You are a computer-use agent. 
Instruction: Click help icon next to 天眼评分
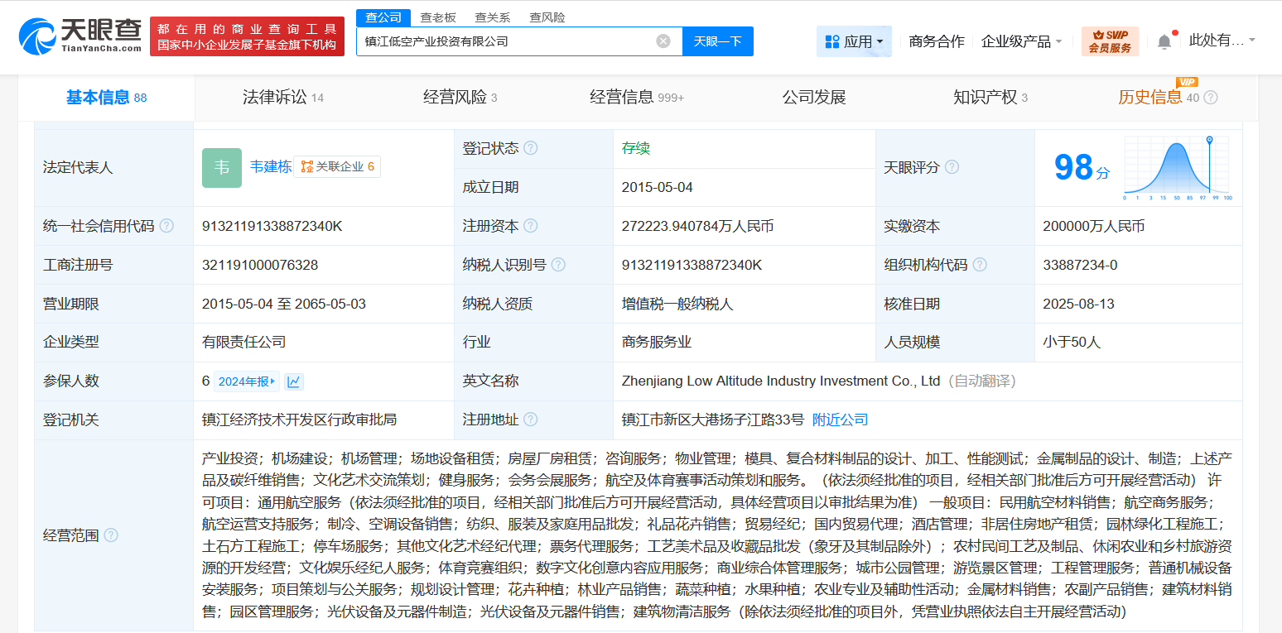point(952,167)
